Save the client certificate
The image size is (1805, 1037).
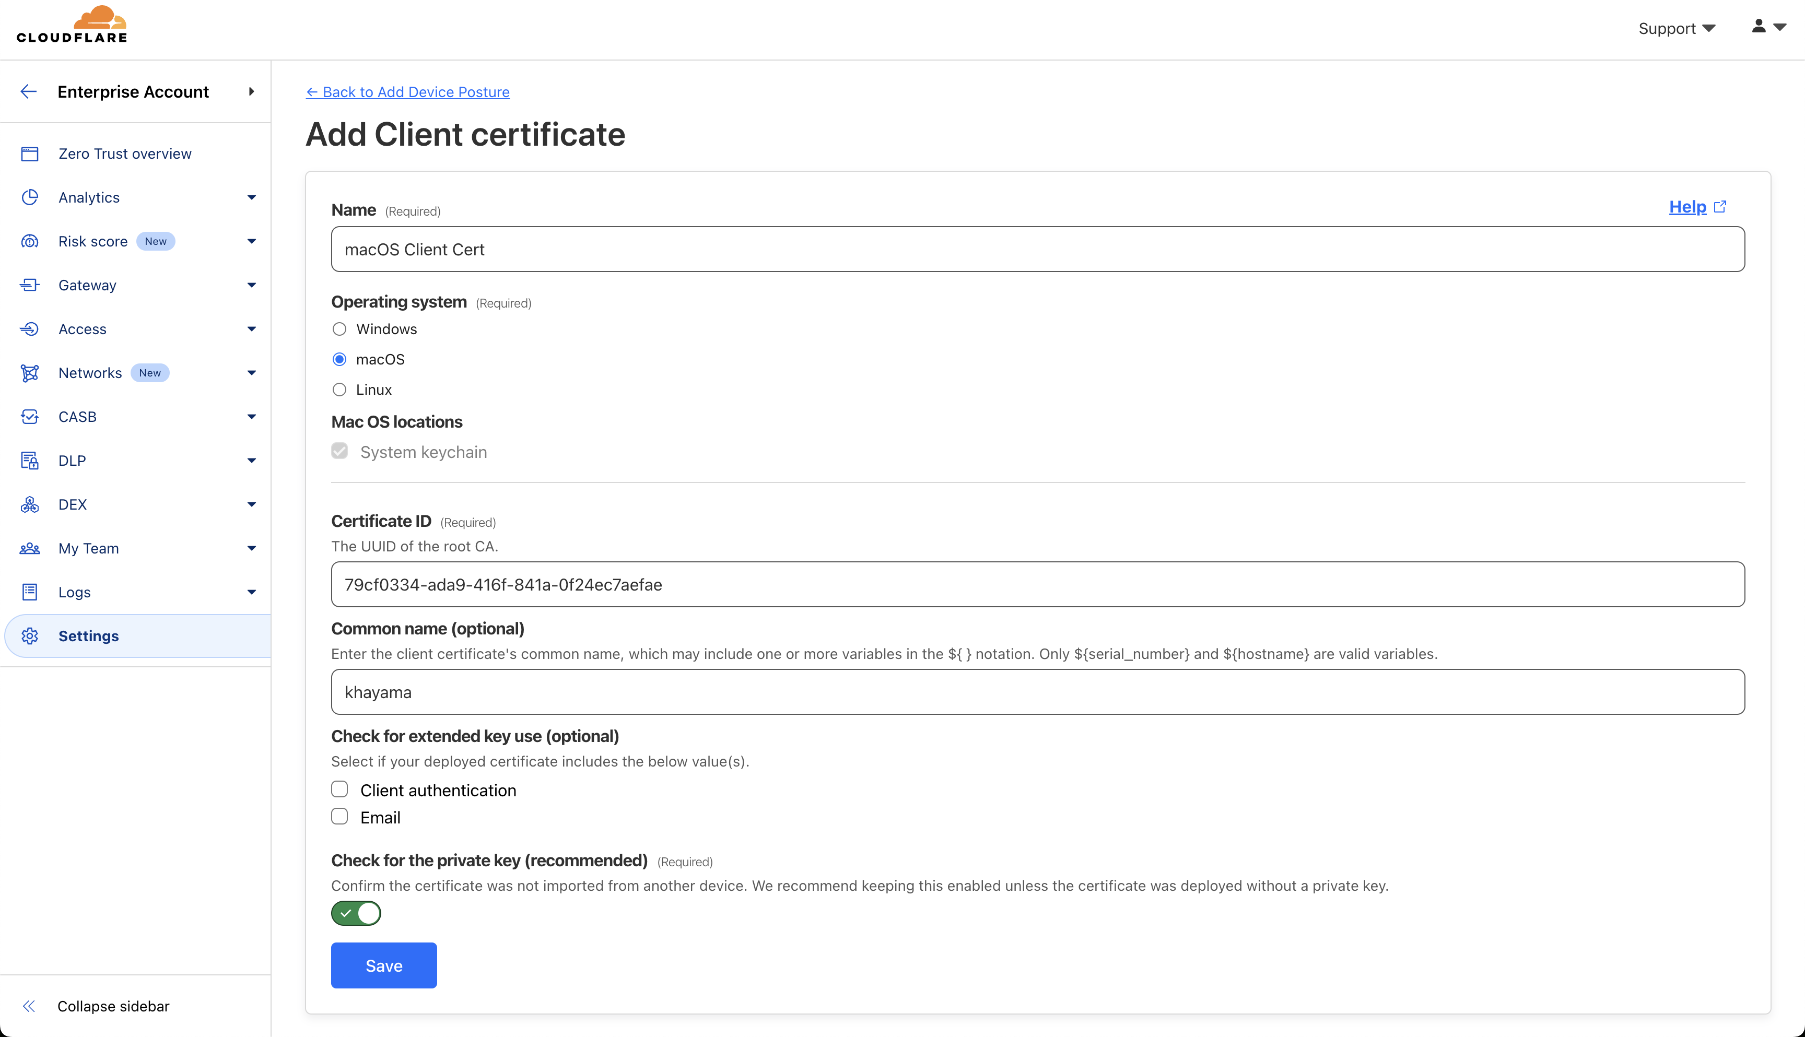coord(384,965)
